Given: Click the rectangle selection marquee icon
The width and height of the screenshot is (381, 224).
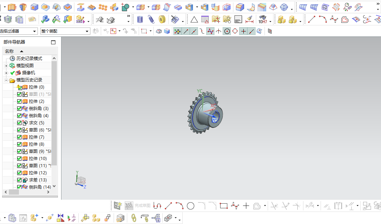Looking at the screenshot, I should tap(144, 31).
